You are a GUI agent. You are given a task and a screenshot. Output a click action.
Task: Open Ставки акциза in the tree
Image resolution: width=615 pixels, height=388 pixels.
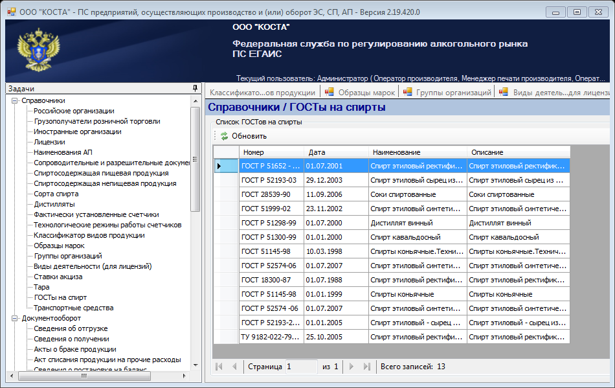coord(58,277)
